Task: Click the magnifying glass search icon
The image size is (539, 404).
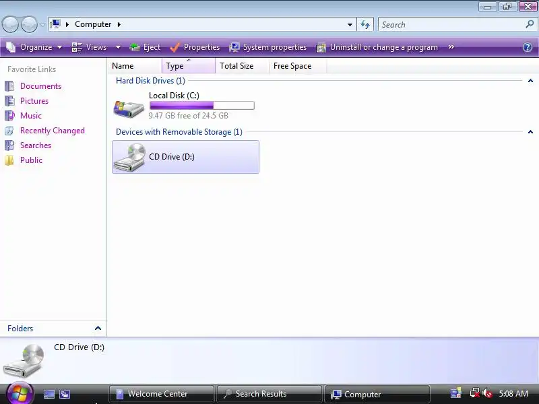Action: pos(530,24)
